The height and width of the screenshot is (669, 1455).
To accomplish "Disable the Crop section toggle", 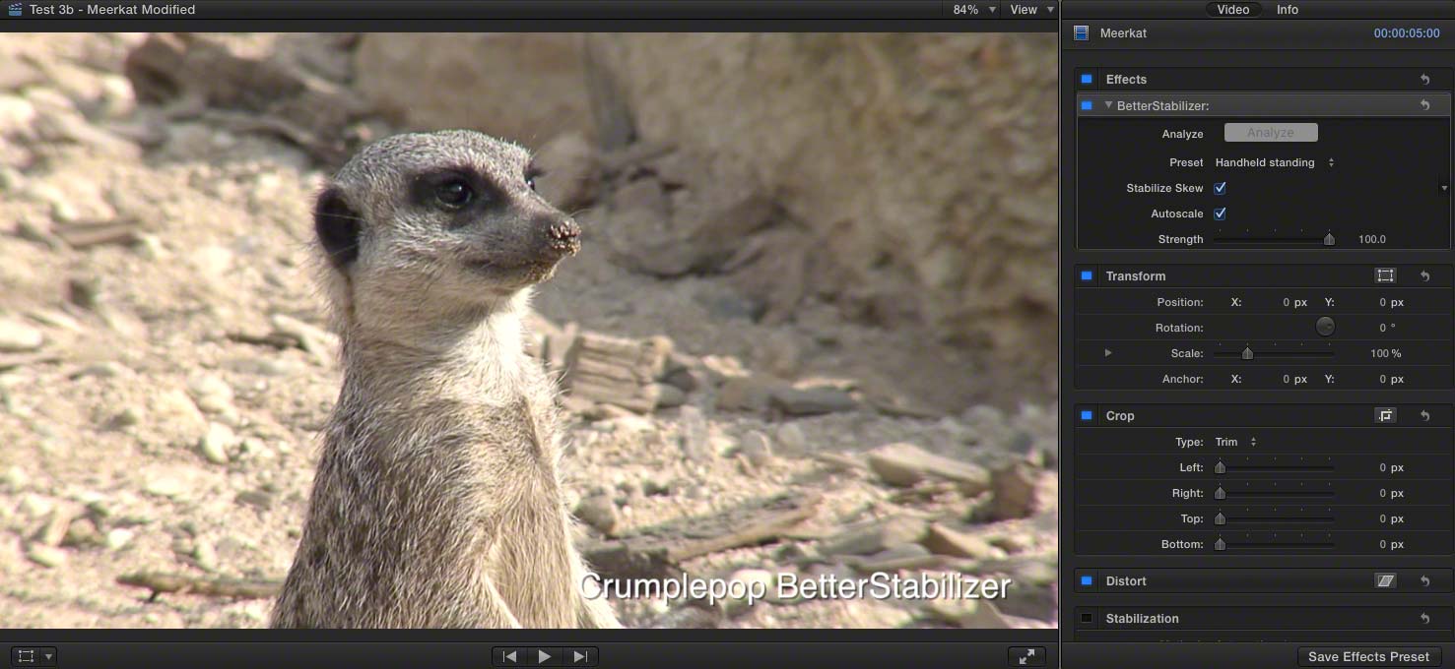I will click(x=1087, y=416).
